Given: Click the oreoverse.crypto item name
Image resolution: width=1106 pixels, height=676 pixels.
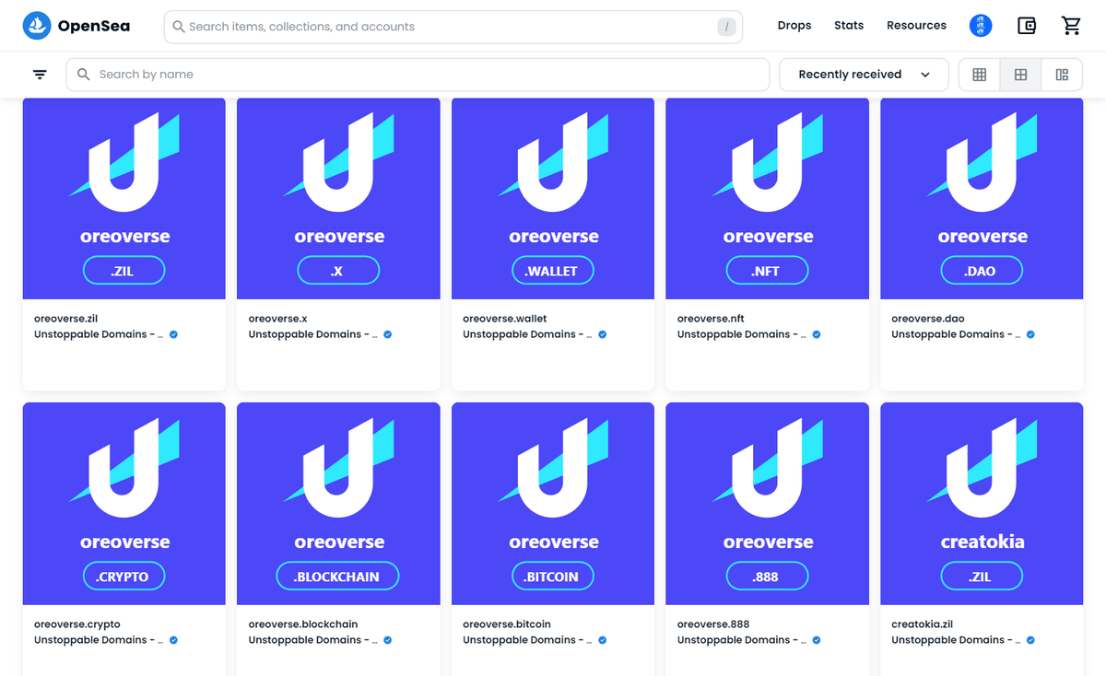Looking at the screenshot, I should click(77, 624).
